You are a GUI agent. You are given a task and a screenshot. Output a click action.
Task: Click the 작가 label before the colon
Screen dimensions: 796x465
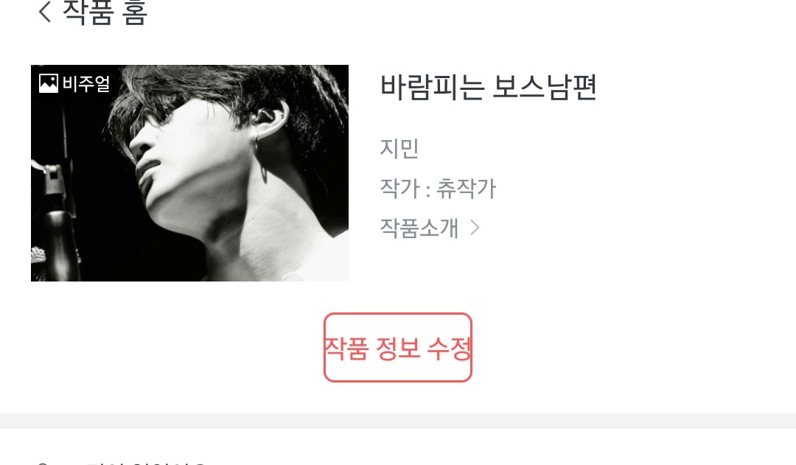tap(400, 189)
